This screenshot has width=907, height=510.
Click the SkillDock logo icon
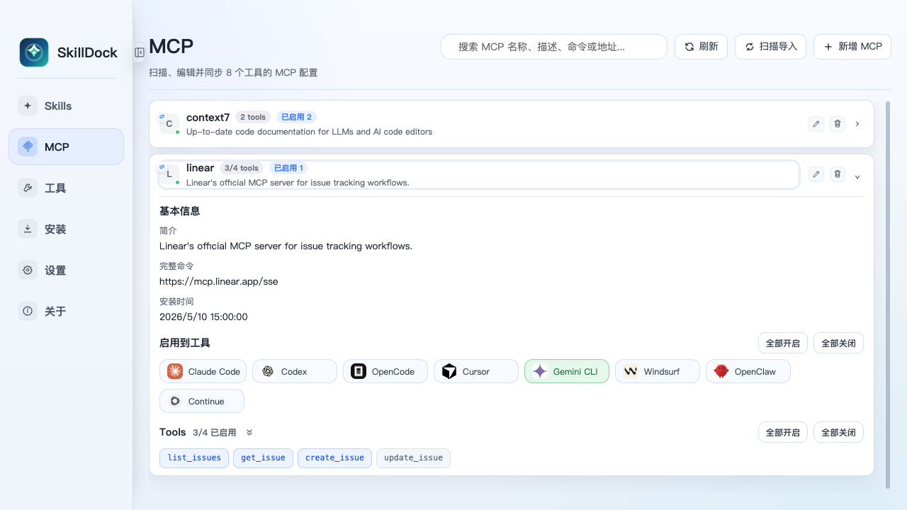(34, 52)
